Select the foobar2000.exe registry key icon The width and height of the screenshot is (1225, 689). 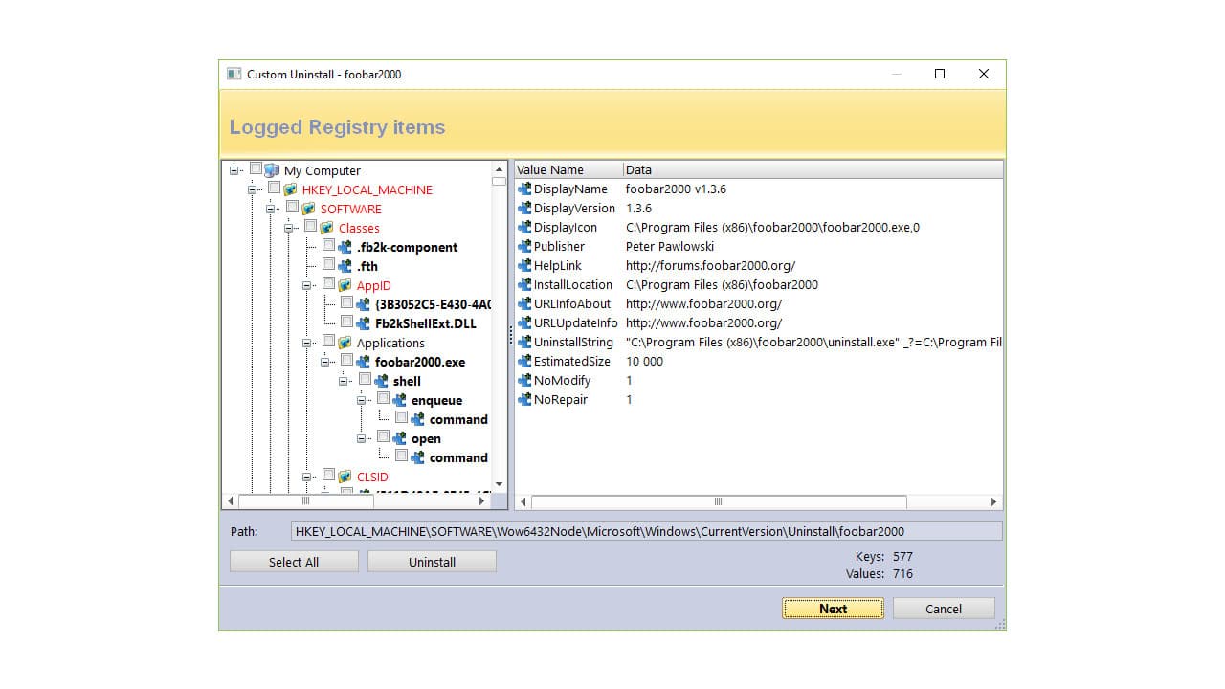coord(363,362)
